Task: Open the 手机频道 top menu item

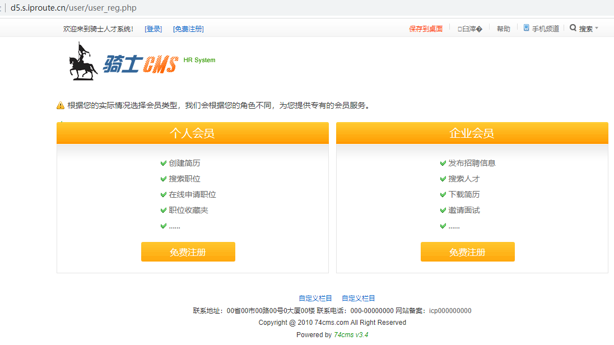Action: tap(545, 29)
